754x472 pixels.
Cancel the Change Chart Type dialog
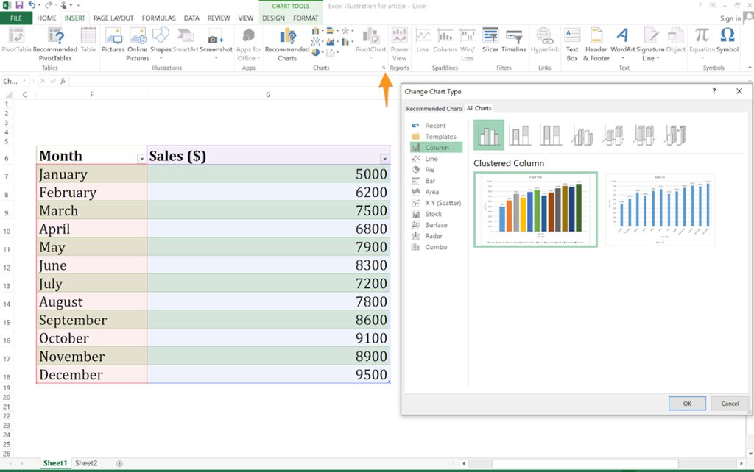(730, 403)
